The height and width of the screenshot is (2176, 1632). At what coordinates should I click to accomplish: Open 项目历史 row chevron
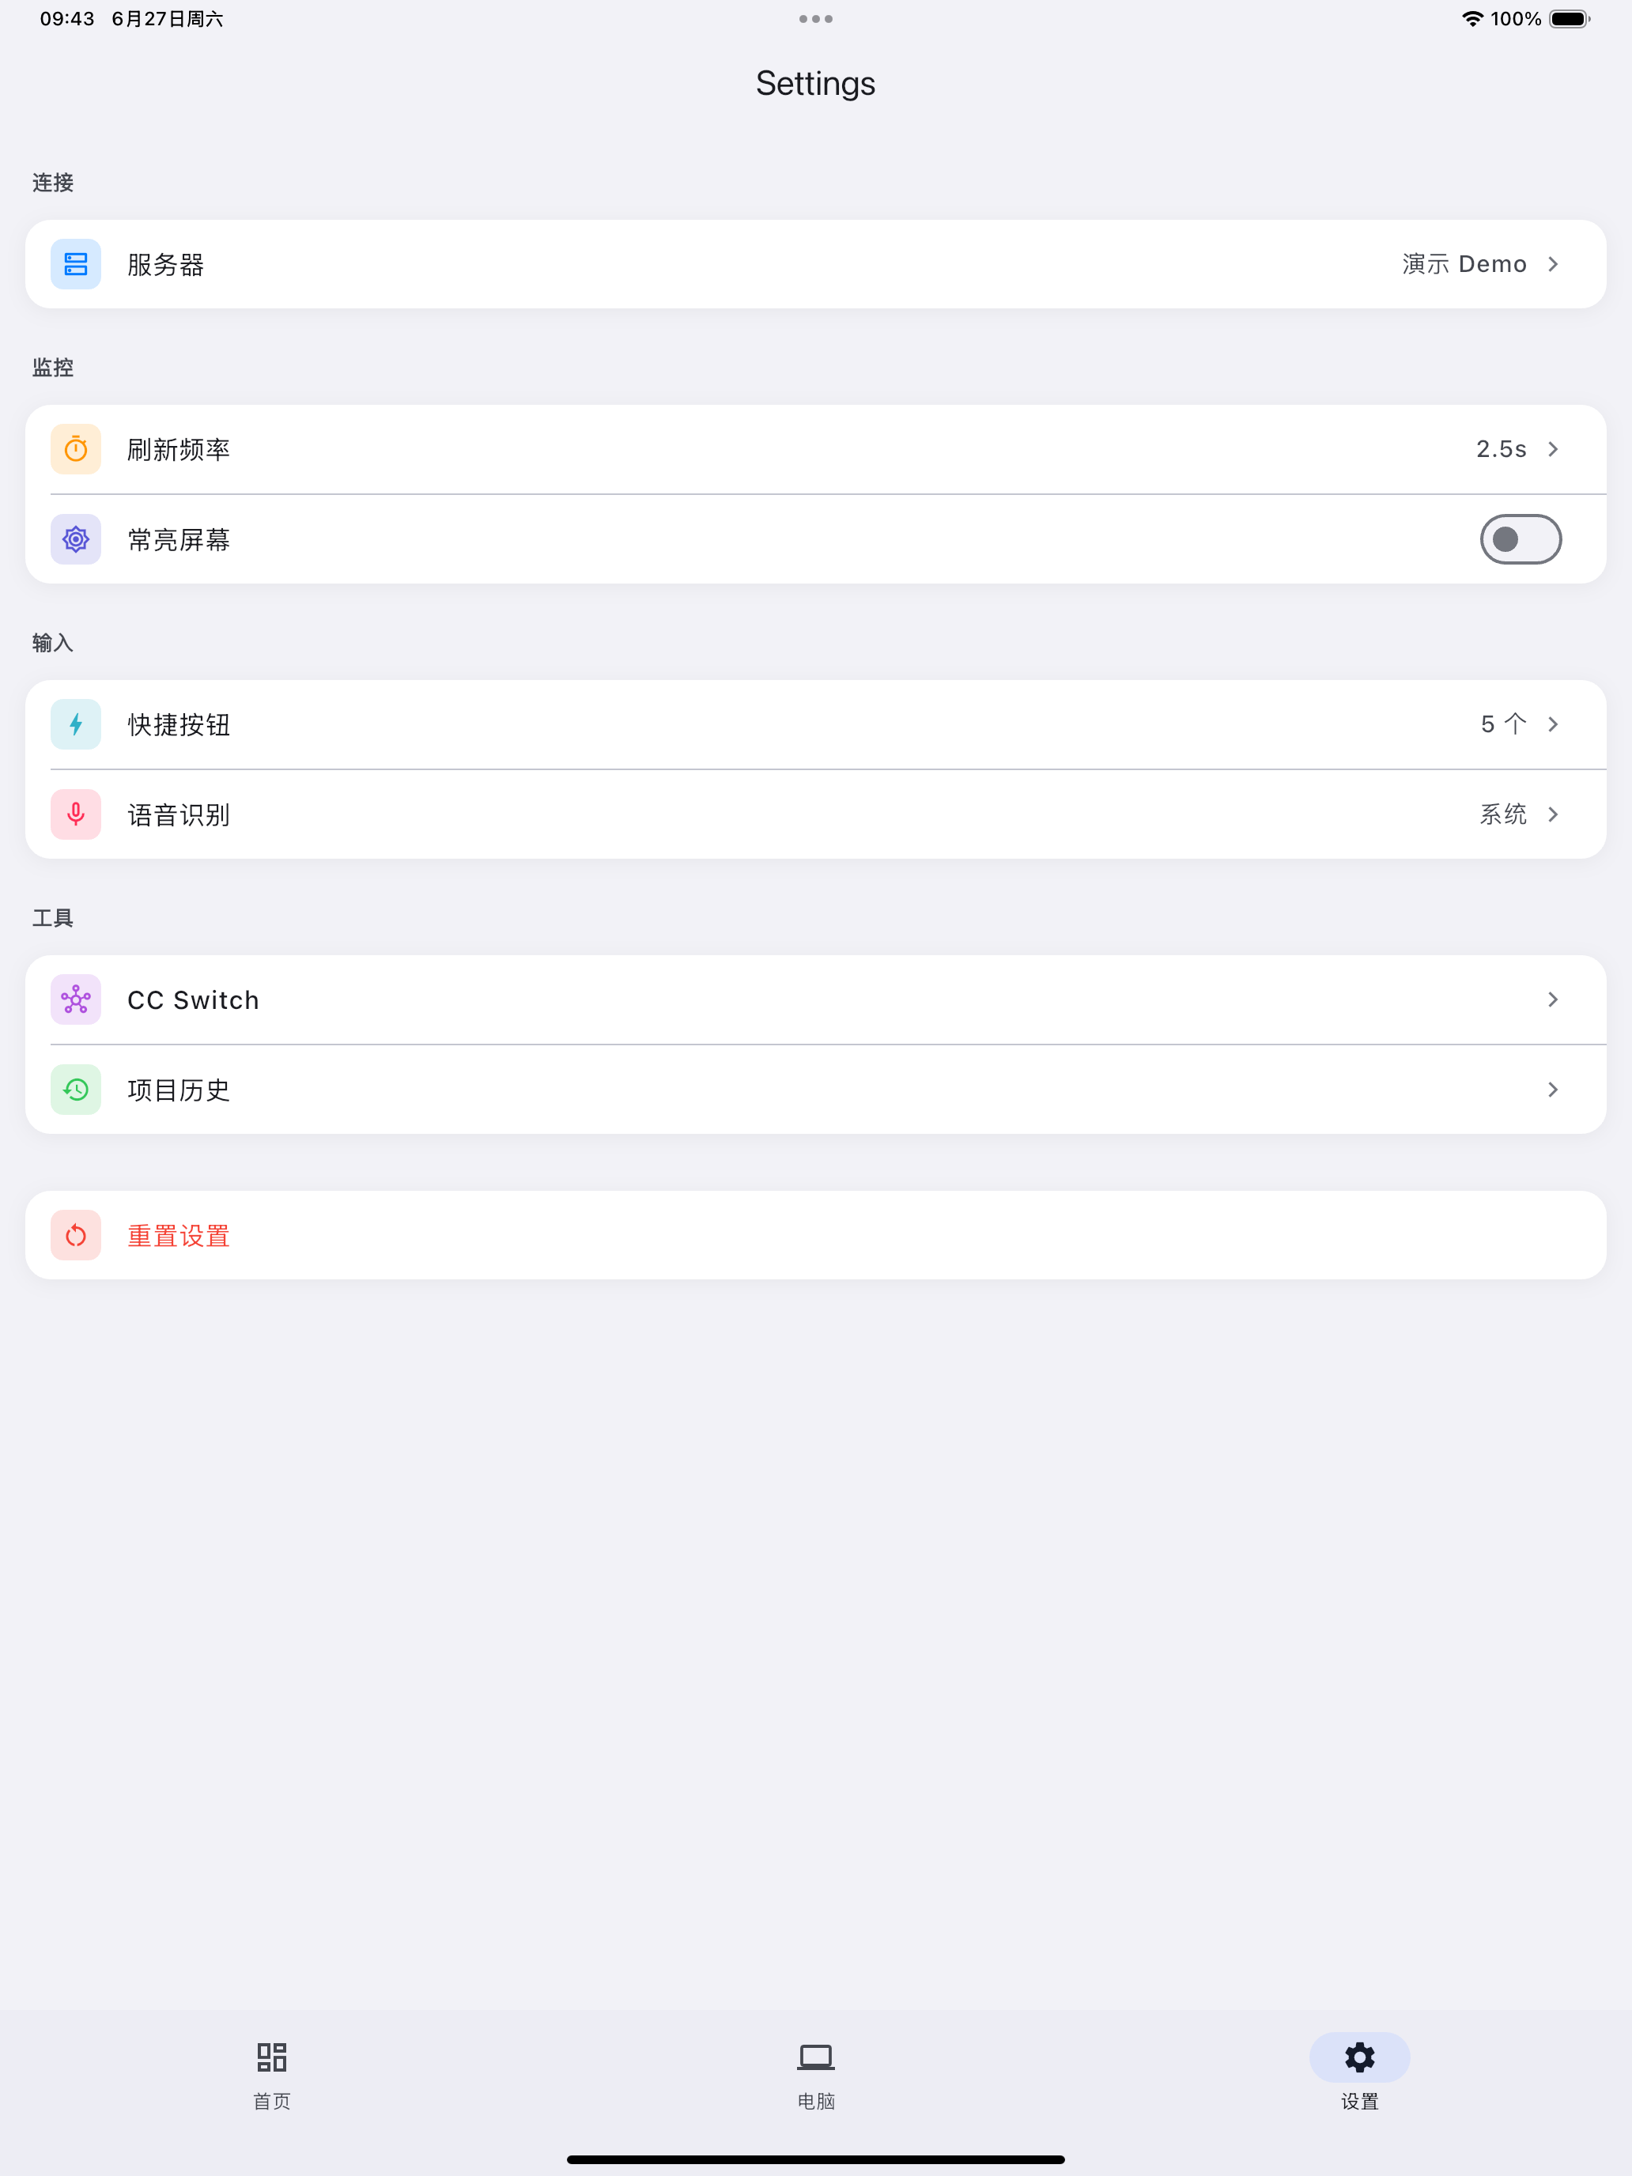point(1553,1090)
